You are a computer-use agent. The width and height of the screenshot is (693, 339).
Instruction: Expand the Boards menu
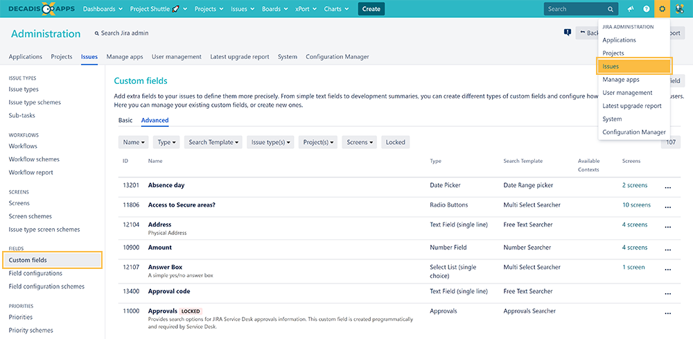[275, 9]
